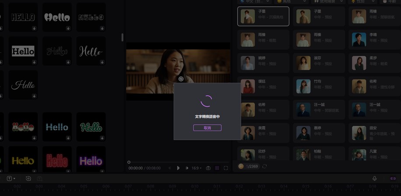Download the white-box Hello text style
Image resolution: width=401 pixels, height=196 pixels.
[x=34, y=62]
